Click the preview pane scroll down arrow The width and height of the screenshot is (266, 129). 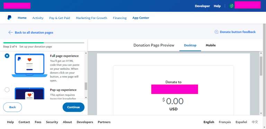(261, 113)
